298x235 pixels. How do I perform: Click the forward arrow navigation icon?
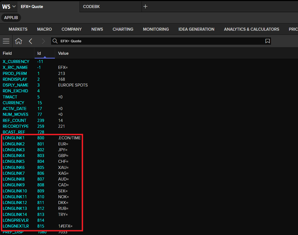(43, 41)
